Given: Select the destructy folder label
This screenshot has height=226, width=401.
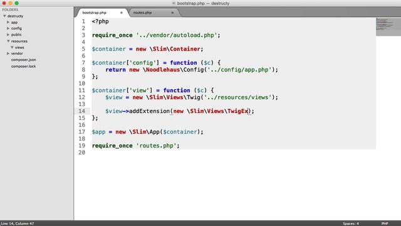Looking at the screenshot, I should pyautogui.click(x=15, y=16).
